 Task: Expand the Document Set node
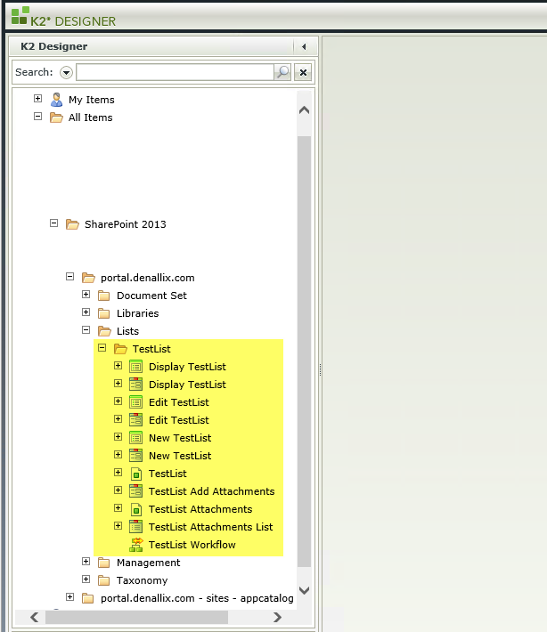pyautogui.click(x=86, y=295)
